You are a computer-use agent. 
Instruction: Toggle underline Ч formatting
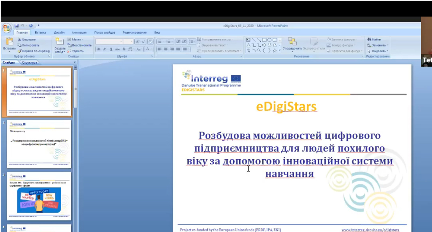[111, 49]
